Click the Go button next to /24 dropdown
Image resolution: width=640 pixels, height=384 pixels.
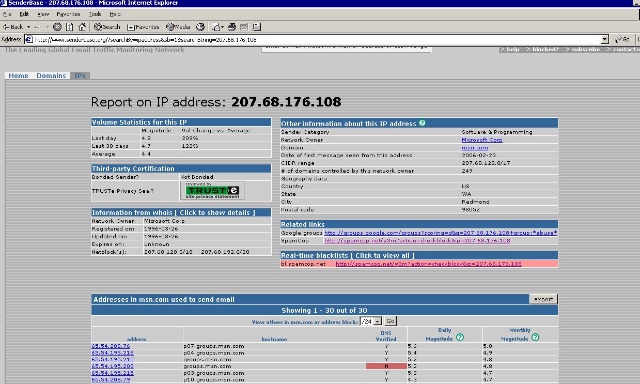390,321
